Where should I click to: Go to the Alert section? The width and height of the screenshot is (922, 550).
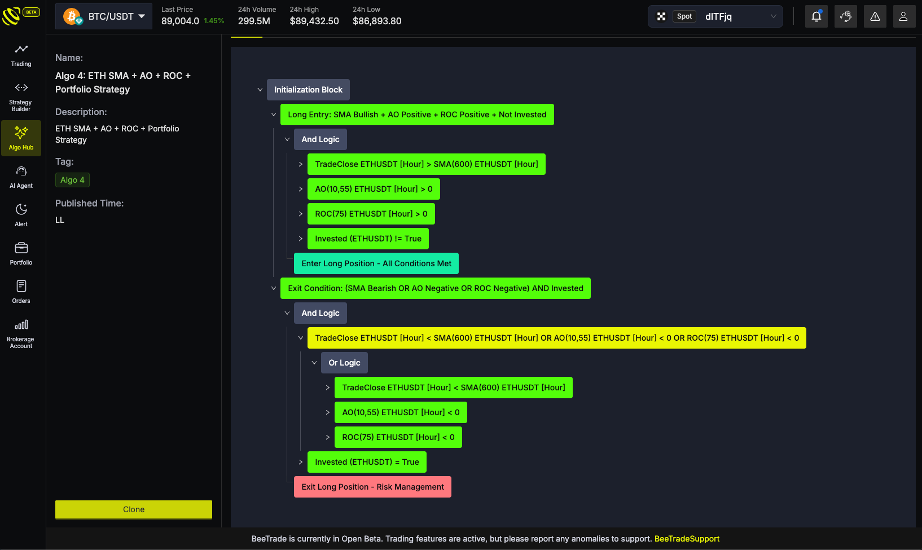(21, 215)
